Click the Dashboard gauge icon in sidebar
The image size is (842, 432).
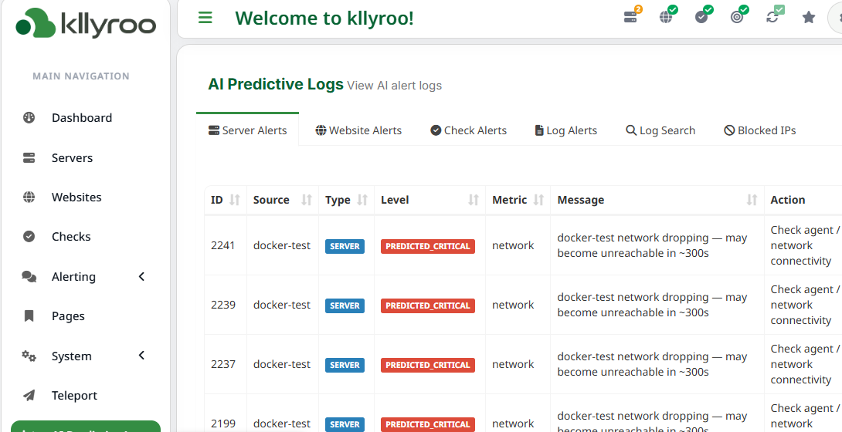[x=29, y=117]
